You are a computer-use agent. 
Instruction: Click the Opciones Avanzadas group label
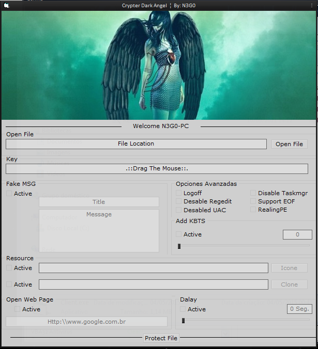(x=206, y=184)
